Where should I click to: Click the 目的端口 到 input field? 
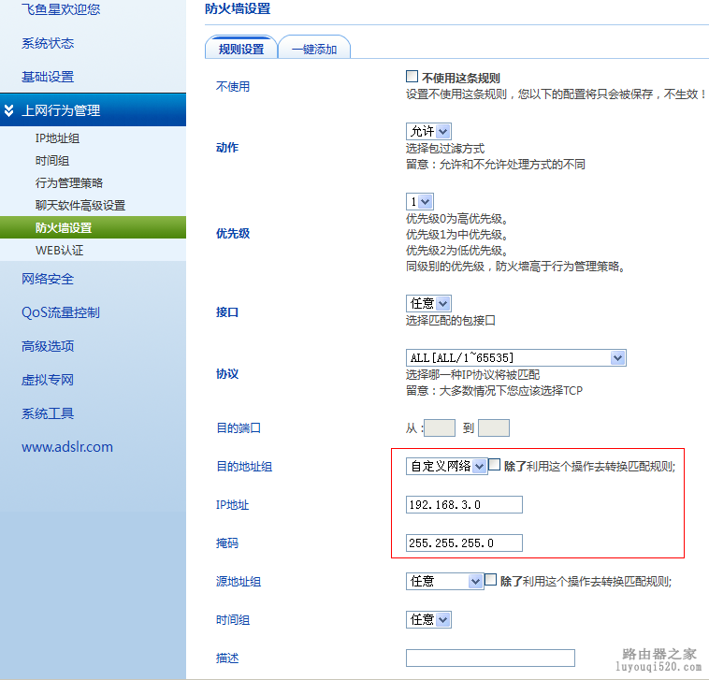(x=494, y=427)
